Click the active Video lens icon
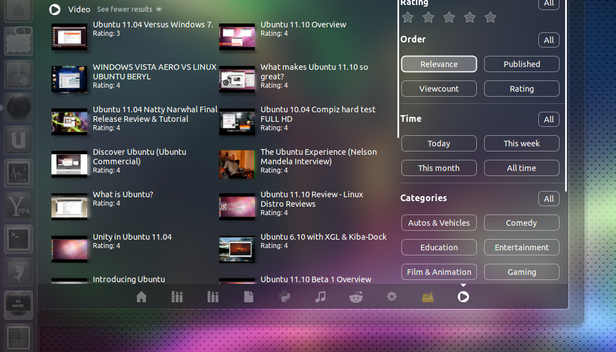Viewport: 616px width, 352px height. (463, 297)
